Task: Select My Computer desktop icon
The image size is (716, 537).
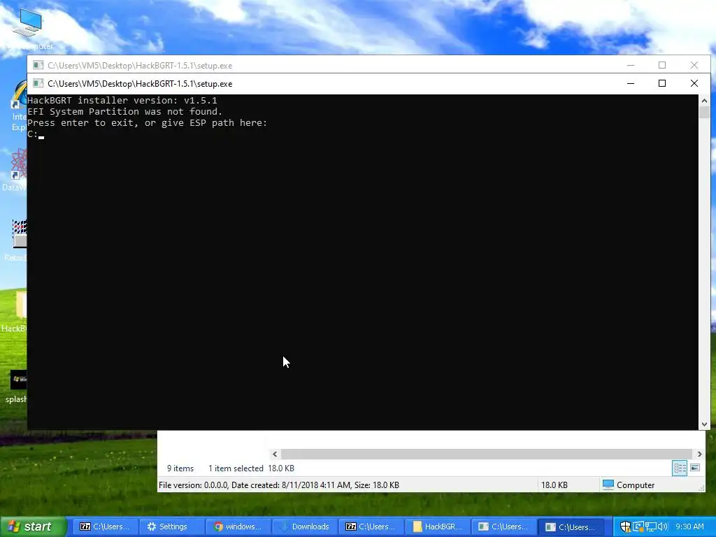Action: [x=27, y=29]
